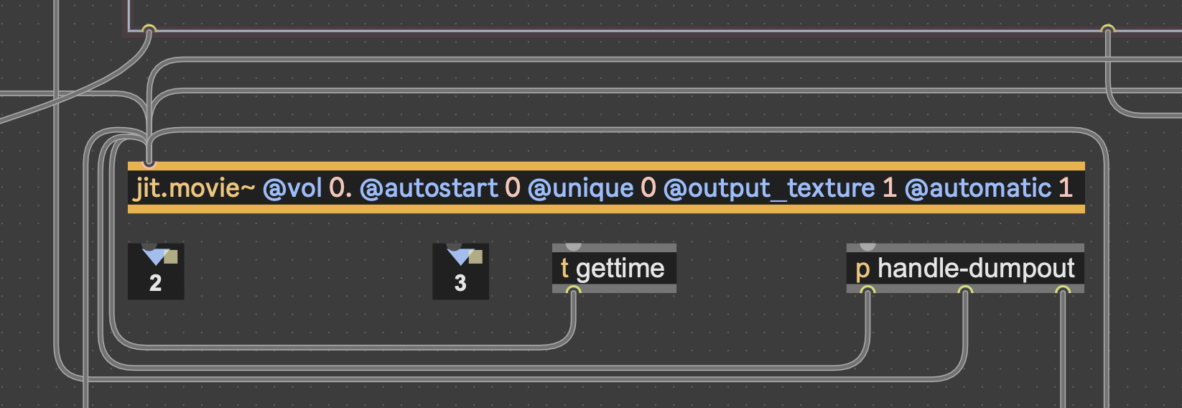Click left outlet of p handle-dumpout
The image size is (1182, 408).
867,291
